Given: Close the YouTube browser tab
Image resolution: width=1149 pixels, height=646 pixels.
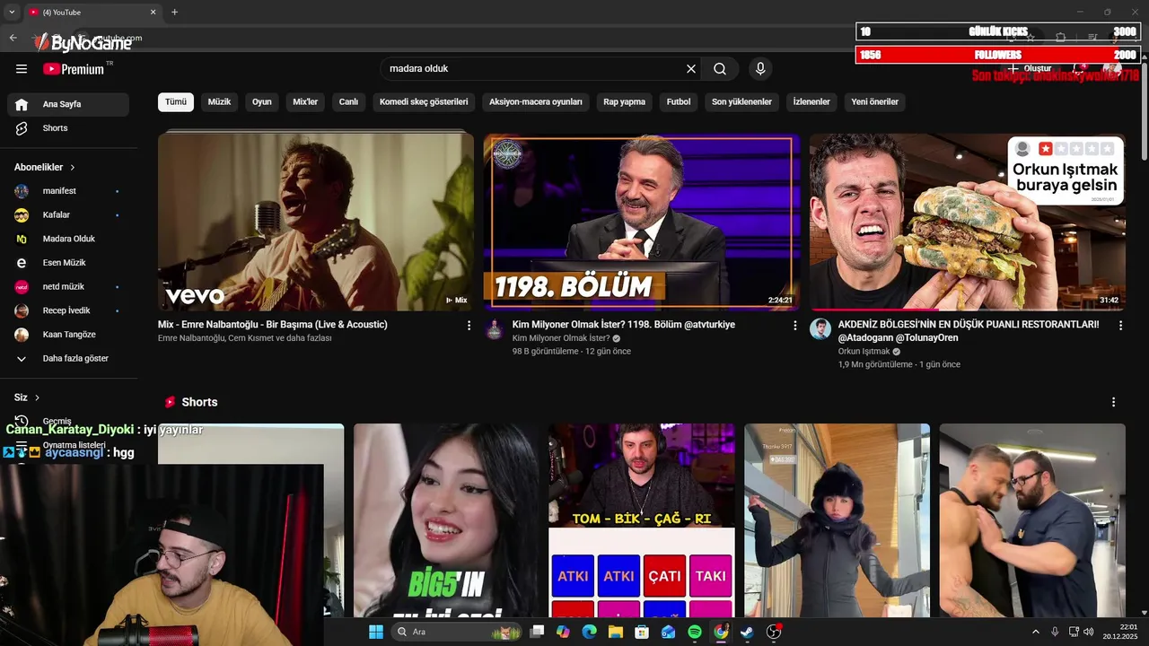Looking at the screenshot, I should pos(153,12).
